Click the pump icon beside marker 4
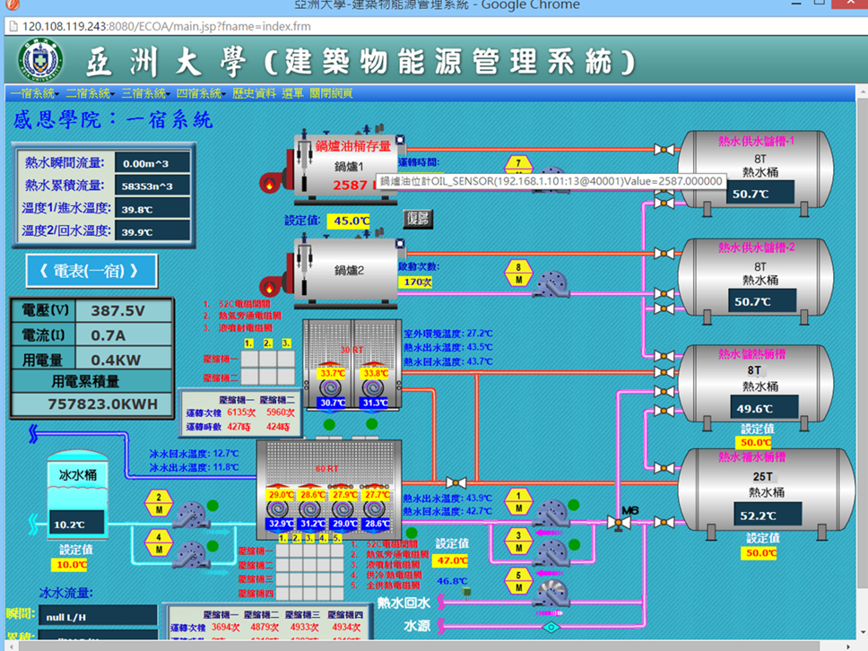868x651 pixels. click(x=191, y=555)
